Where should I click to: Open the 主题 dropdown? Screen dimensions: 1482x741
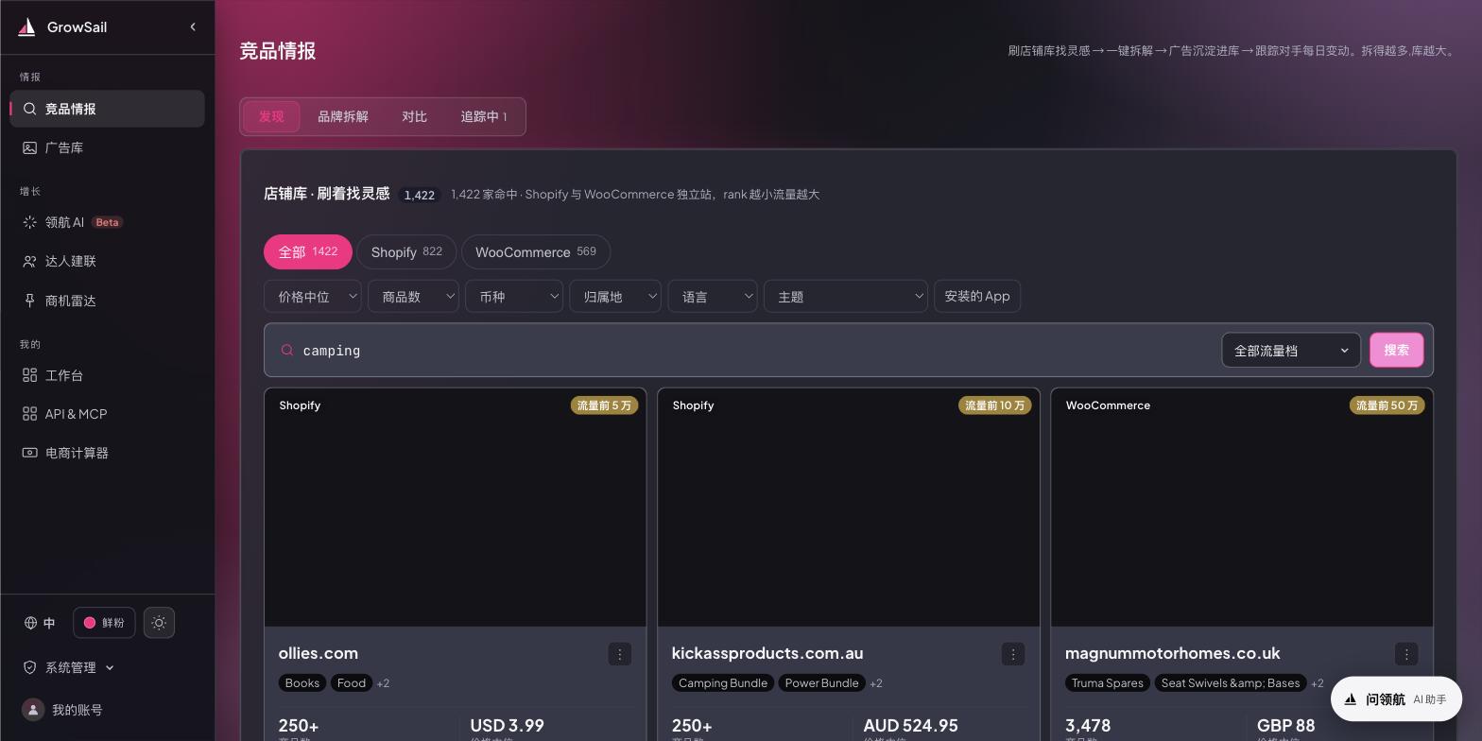pos(846,297)
